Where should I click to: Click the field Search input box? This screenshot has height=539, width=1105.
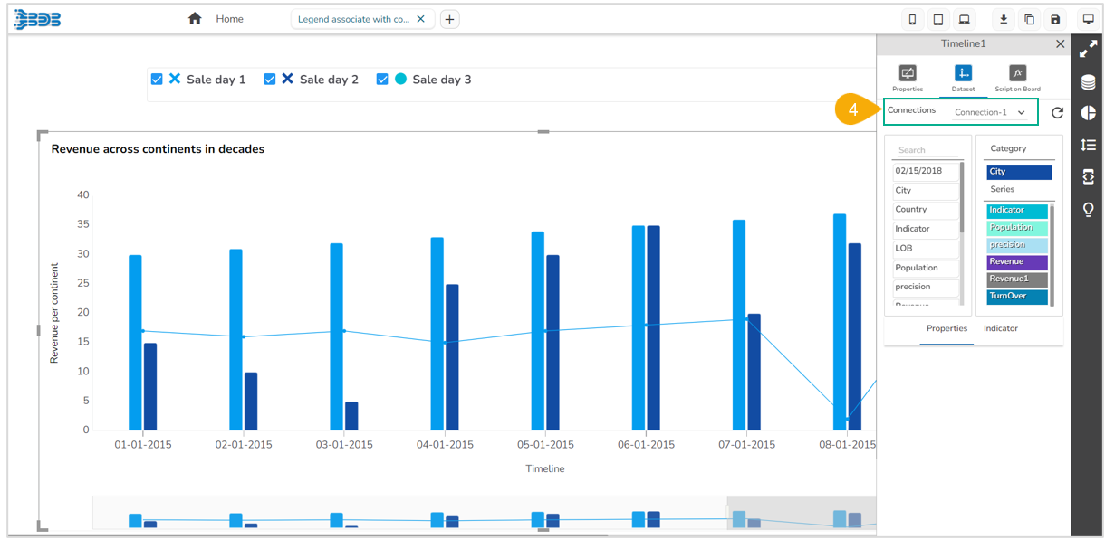click(927, 150)
